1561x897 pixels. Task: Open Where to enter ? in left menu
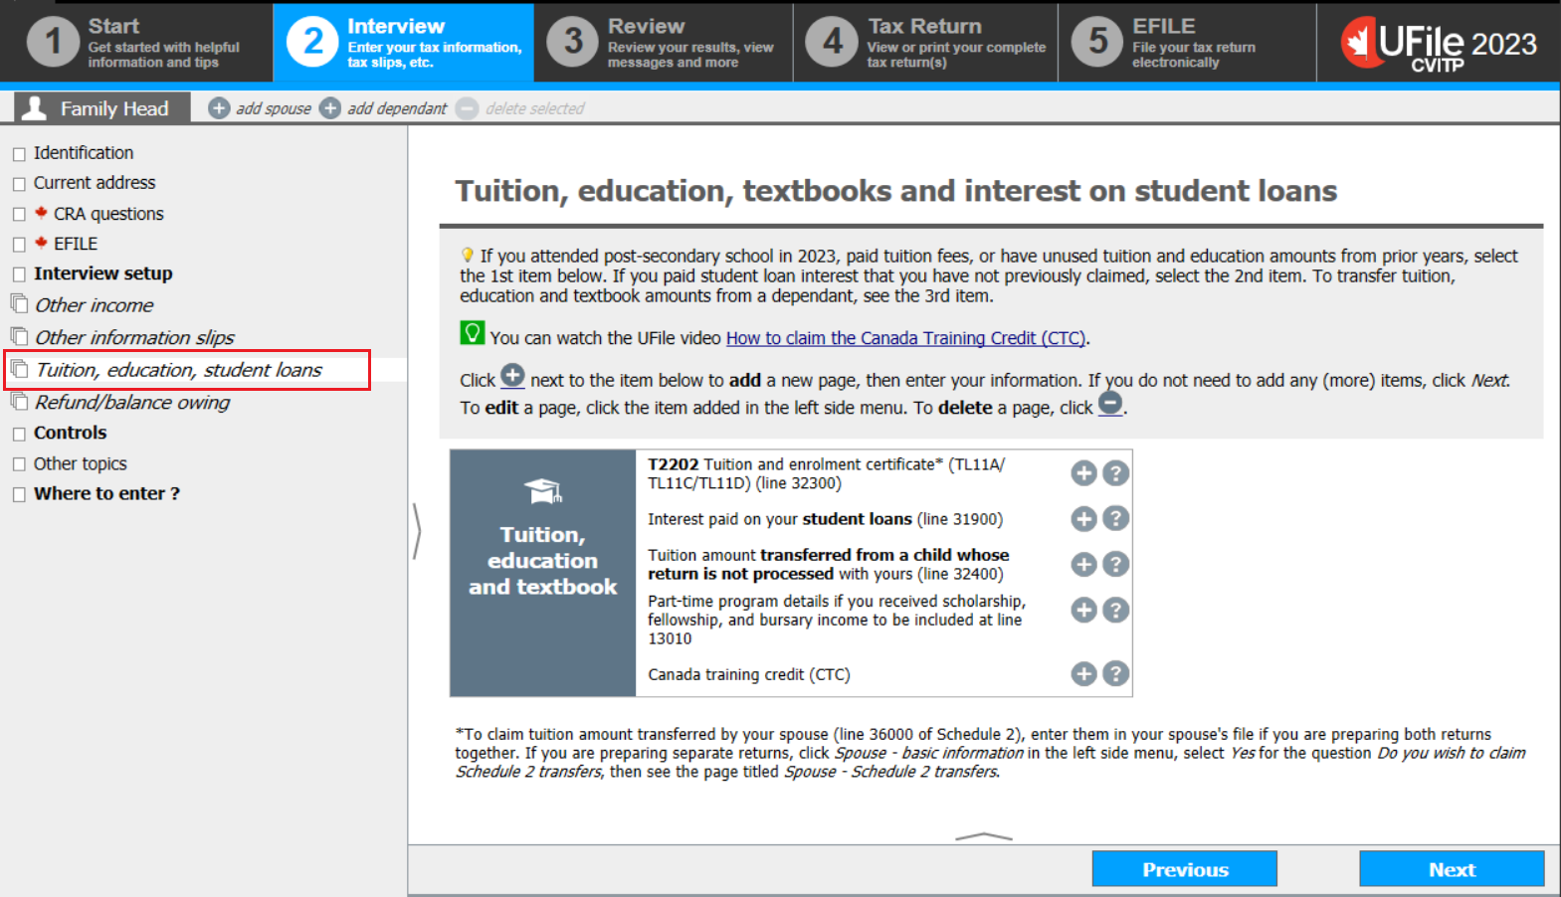pos(106,493)
